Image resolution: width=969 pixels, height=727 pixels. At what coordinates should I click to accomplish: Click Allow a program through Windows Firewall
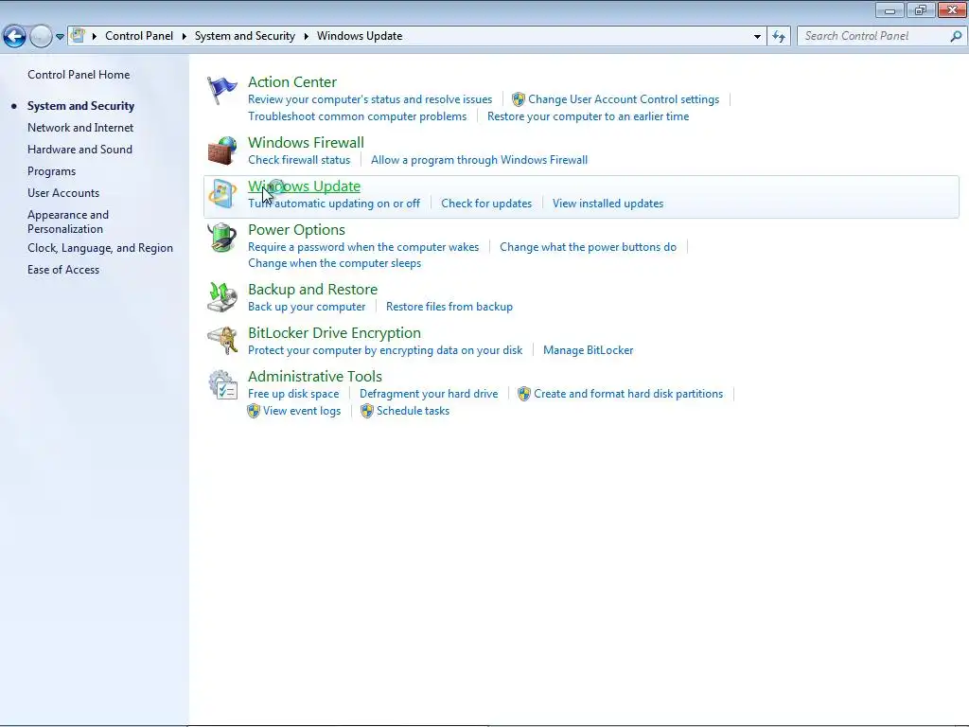(479, 160)
